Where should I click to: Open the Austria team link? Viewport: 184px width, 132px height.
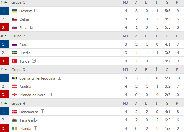(25, 87)
